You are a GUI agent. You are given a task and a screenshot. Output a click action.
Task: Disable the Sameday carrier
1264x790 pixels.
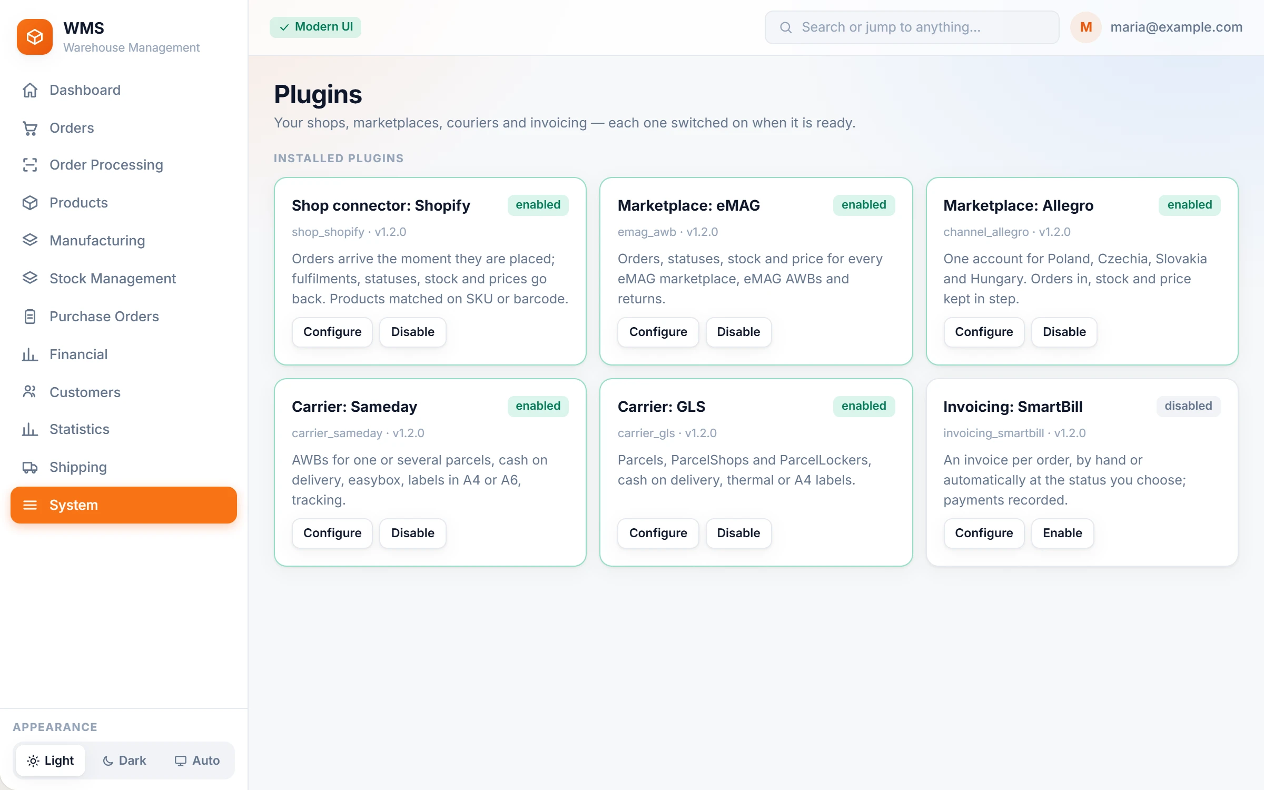(413, 533)
